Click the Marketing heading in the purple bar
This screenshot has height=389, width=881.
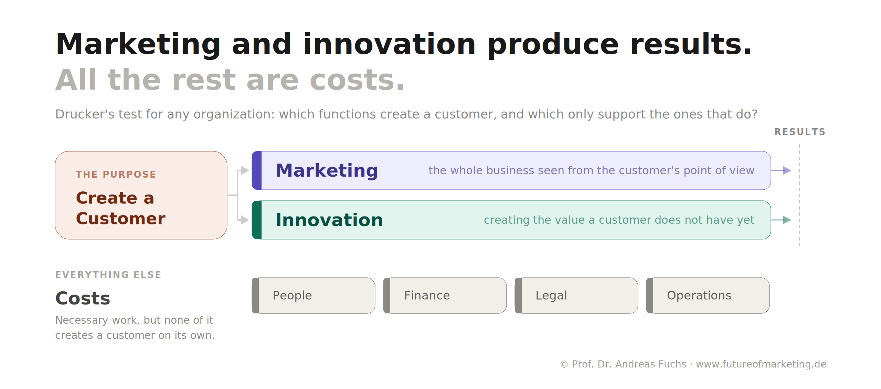(327, 170)
